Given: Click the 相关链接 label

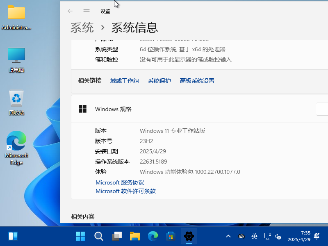Looking at the screenshot, I should click(x=89, y=80).
